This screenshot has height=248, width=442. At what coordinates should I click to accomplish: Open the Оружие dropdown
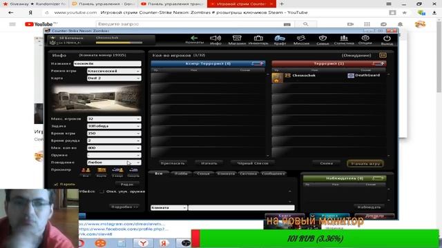114,155
